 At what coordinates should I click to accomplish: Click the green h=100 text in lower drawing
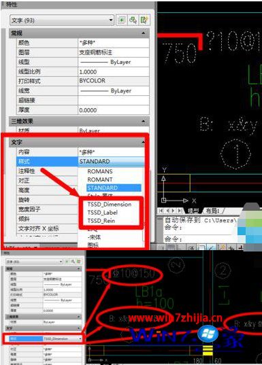point(155,303)
